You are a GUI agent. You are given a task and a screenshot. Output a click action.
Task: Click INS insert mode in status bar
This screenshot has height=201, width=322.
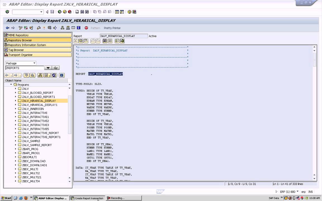pos(311,192)
